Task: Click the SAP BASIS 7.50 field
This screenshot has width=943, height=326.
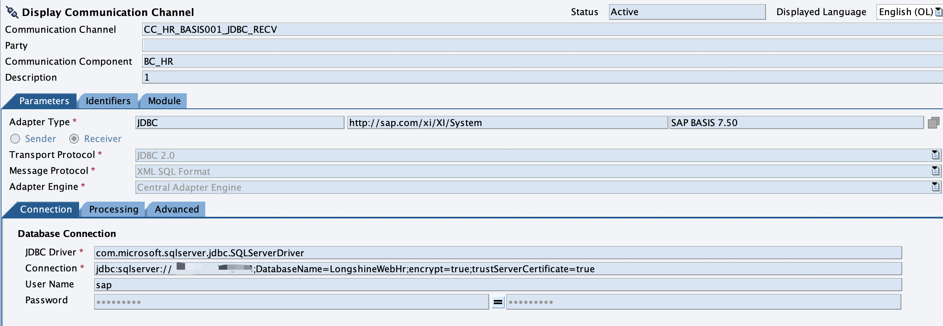Action: coord(797,123)
